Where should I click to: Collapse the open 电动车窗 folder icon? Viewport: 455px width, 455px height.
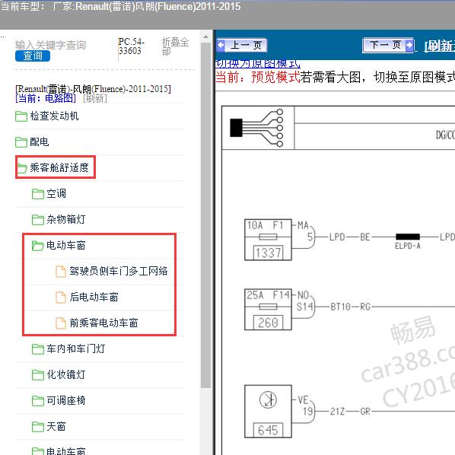(38, 246)
